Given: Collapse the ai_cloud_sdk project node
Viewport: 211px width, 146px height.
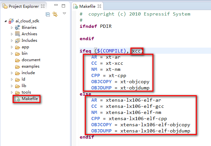Looking at the screenshot, I should click(x=6, y=21).
